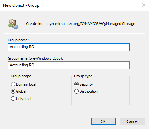Click the 'Group scope' box heading
Viewport: 149px width, 129px height.
click(21, 76)
